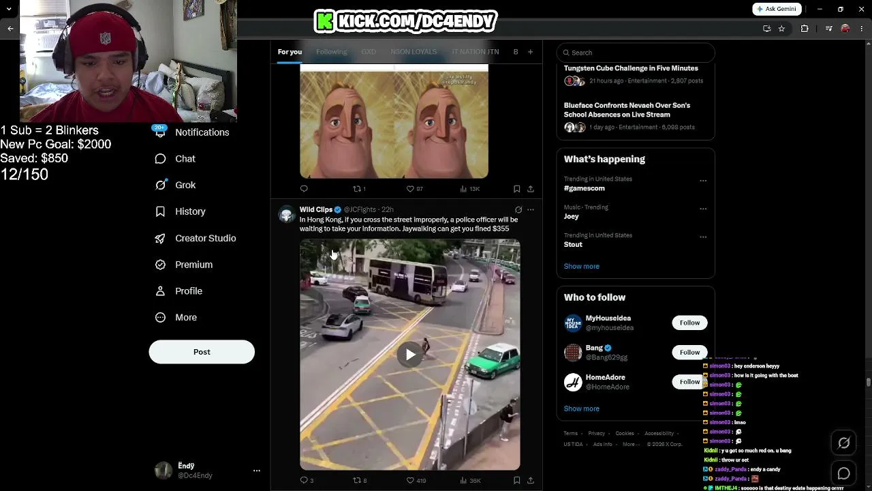Viewport: 872px width, 491px height.
Task: Repost the Mr. Incredible meme post
Action: click(x=356, y=189)
